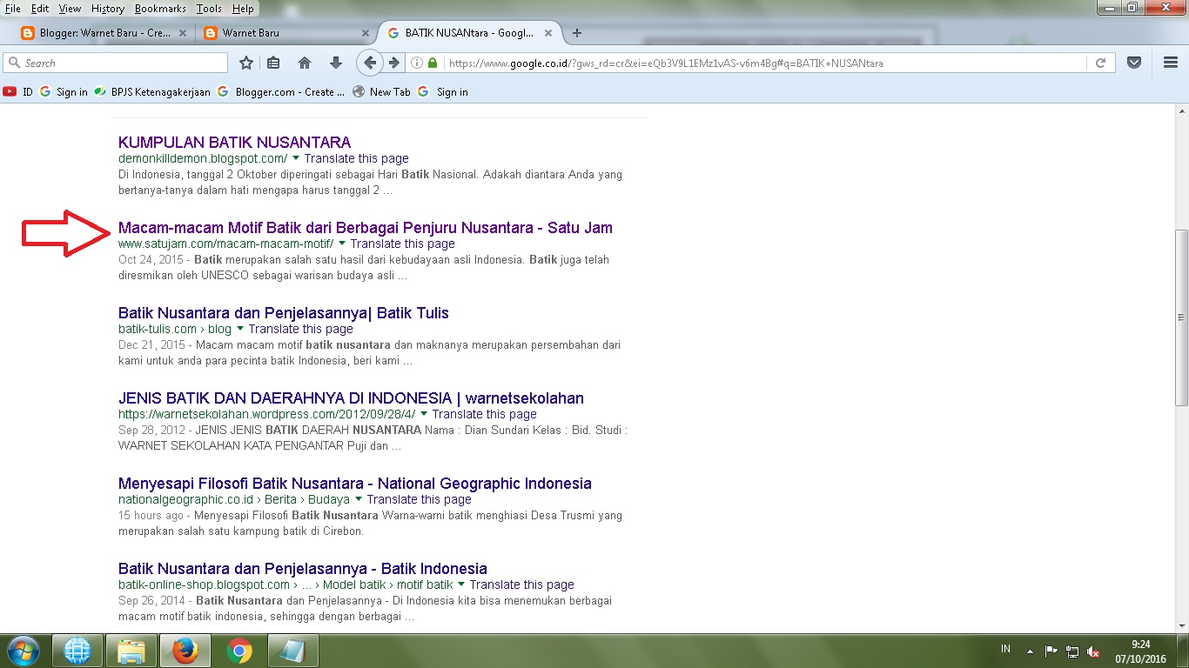Open the YouTube ID bookmark

coord(18,91)
